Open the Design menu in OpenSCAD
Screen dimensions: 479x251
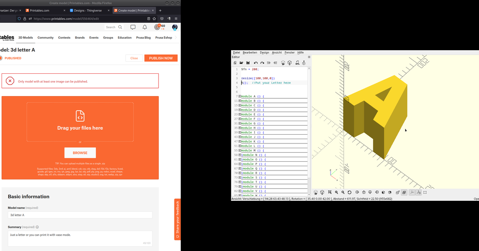pos(264,53)
